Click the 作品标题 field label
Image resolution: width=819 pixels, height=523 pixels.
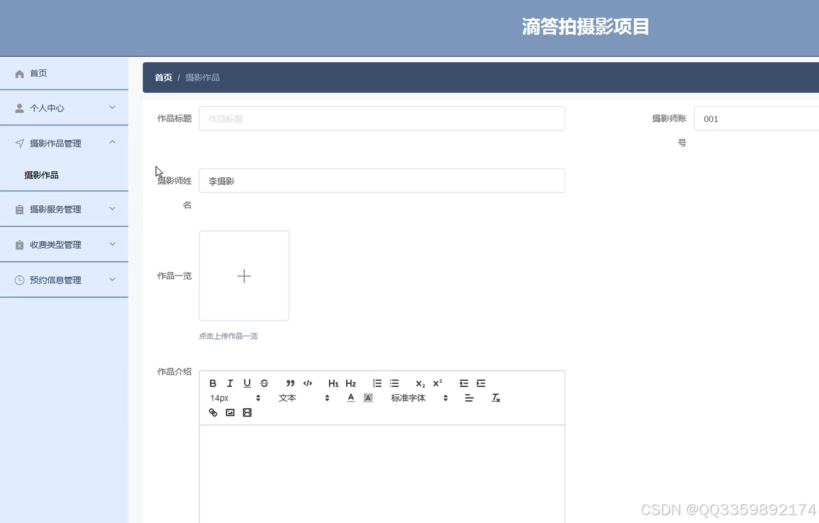tap(174, 118)
